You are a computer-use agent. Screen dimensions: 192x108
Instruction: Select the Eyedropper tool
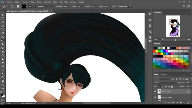point(3,33)
